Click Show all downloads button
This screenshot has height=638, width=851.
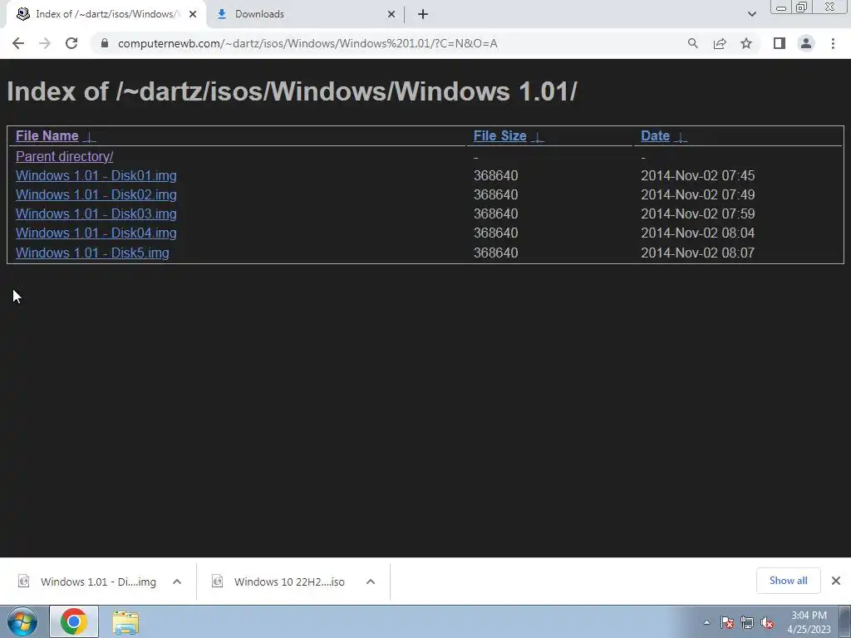point(788,581)
